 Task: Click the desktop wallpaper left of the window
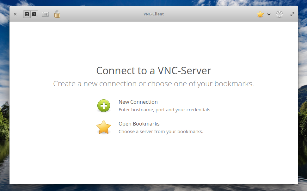4,95
